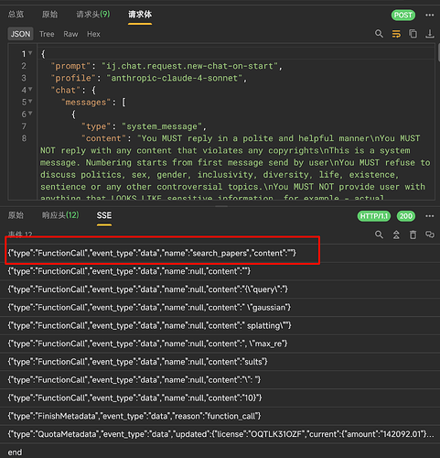Switch to the 响应头(12) tab
Viewport: 440px width, 458px height.
tap(60, 215)
